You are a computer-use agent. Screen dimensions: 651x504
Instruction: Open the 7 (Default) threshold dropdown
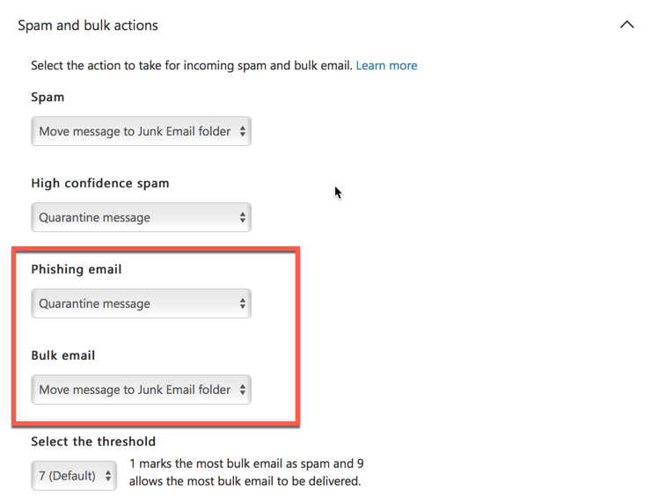(74, 475)
